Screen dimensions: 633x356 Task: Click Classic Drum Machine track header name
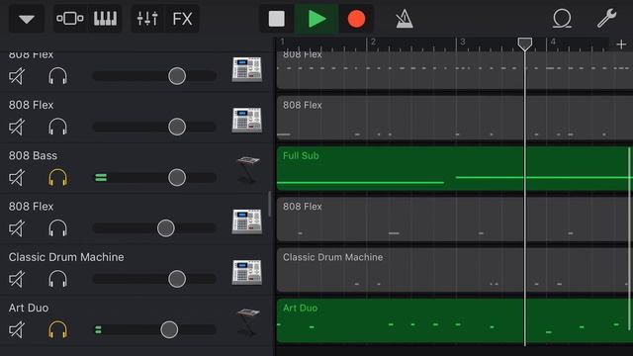[x=66, y=257]
